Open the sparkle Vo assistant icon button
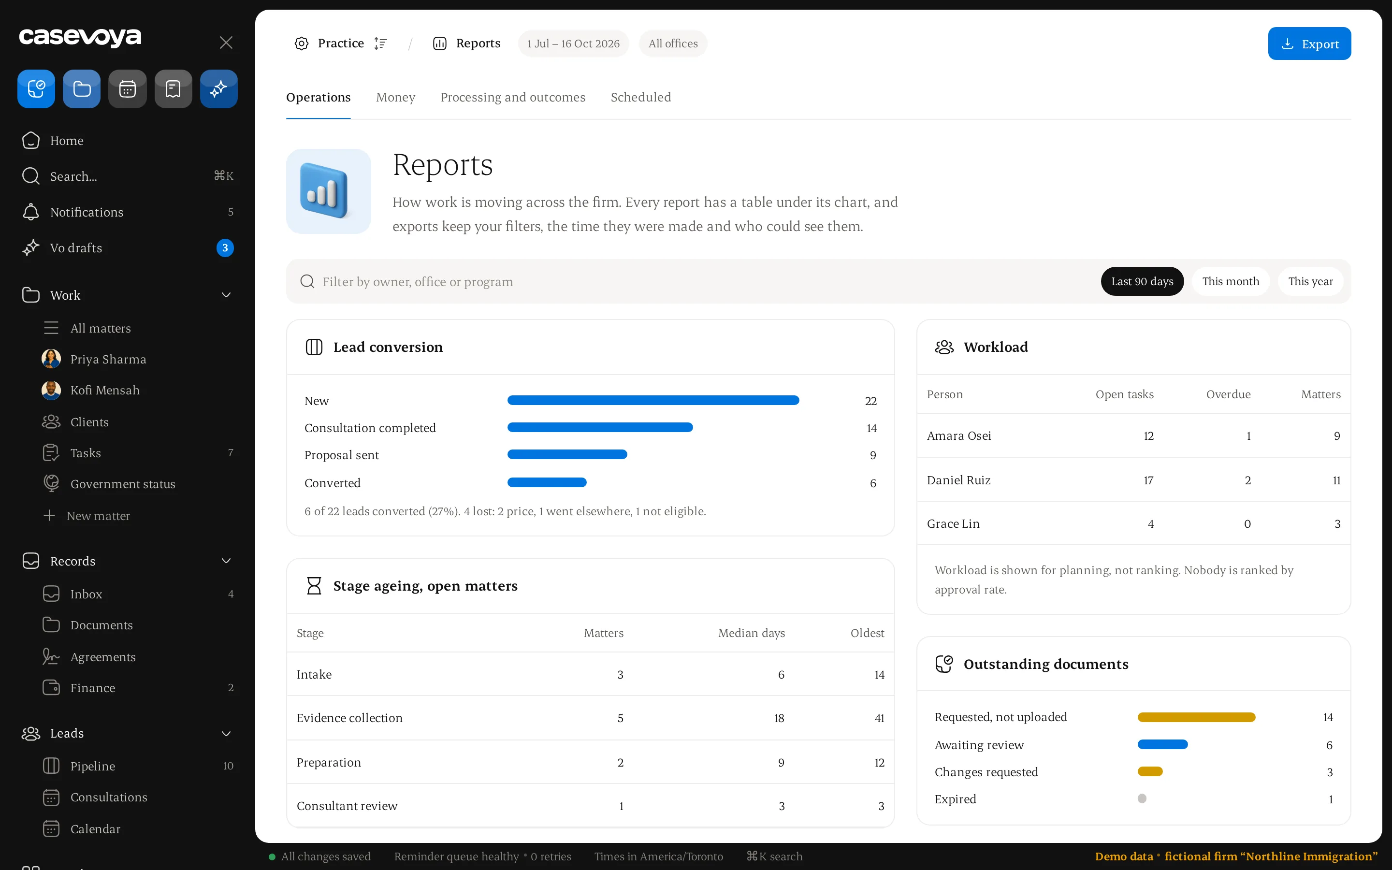The height and width of the screenshot is (870, 1392). [218, 88]
